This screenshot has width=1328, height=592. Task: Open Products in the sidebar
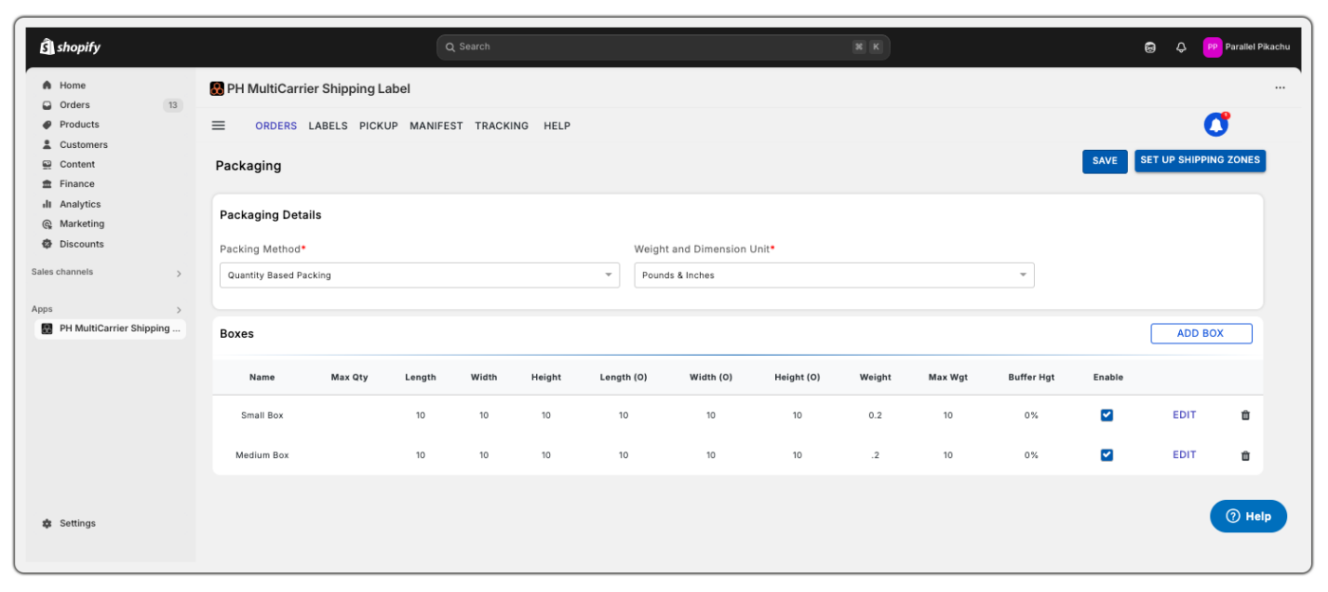click(x=79, y=124)
